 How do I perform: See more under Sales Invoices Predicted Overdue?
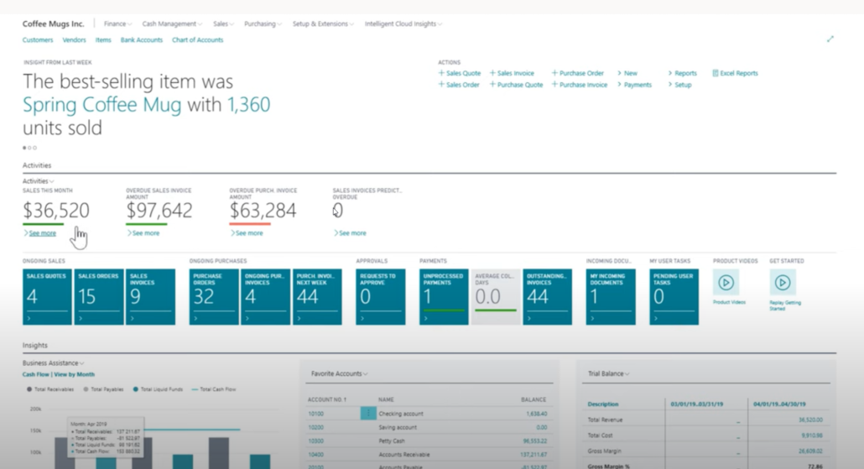350,233
